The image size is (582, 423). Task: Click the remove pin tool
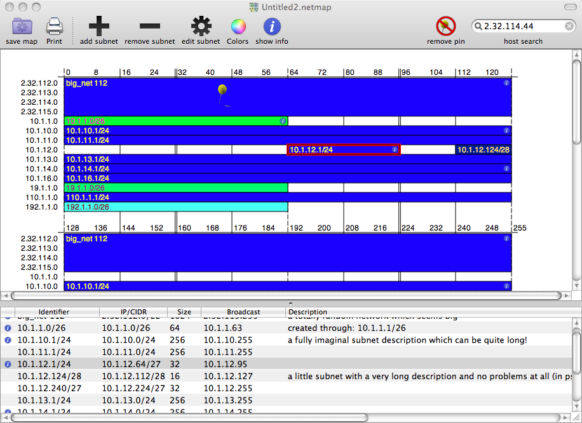point(446,27)
